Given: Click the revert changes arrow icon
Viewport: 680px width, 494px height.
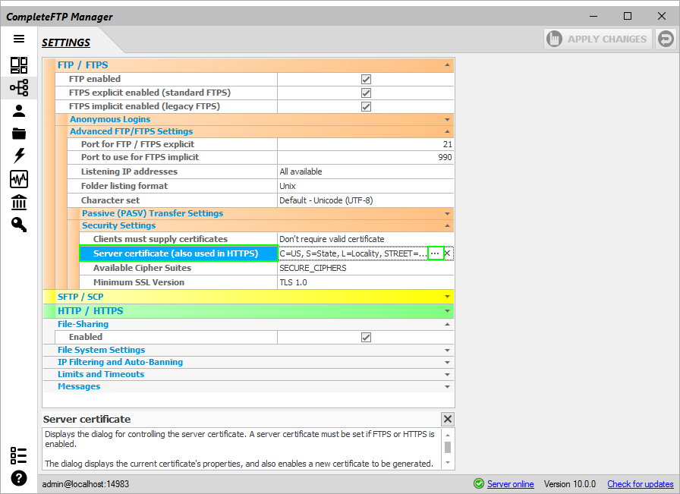Looking at the screenshot, I should [x=666, y=39].
